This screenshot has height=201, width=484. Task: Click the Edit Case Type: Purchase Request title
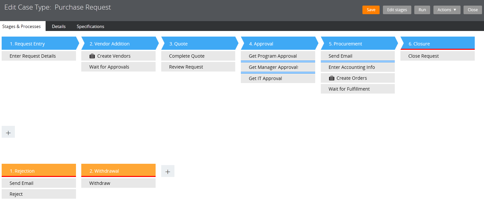tap(58, 7)
